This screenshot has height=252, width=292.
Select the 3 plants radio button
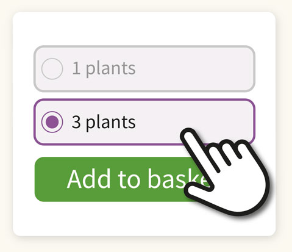[x=52, y=122]
